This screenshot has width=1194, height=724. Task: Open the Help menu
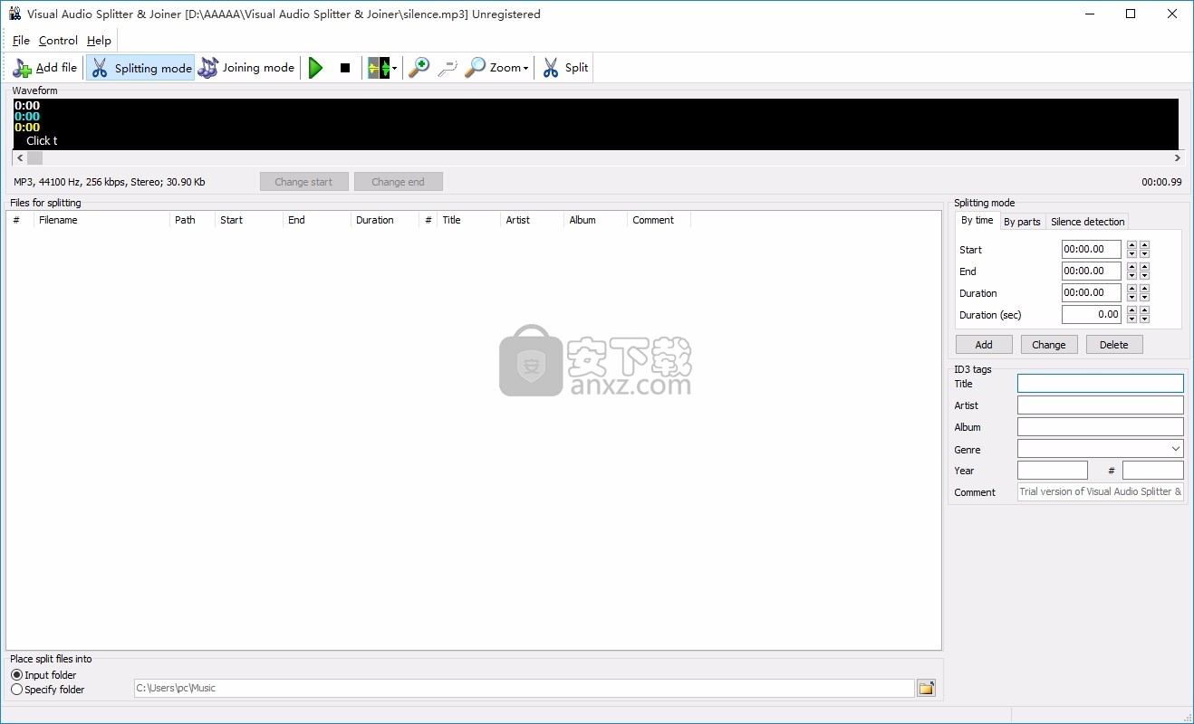pos(99,41)
